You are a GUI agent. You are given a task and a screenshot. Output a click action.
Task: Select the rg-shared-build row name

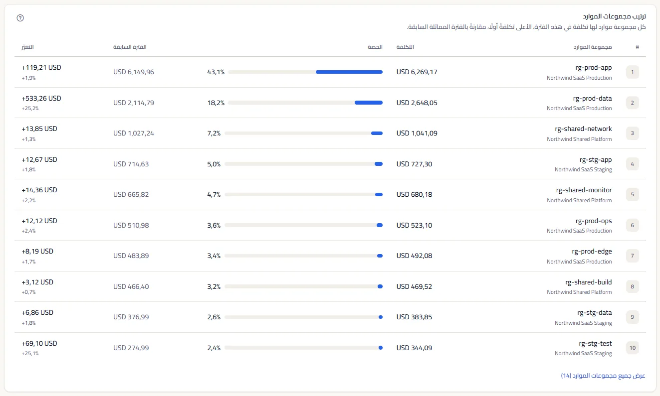coord(589,282)
